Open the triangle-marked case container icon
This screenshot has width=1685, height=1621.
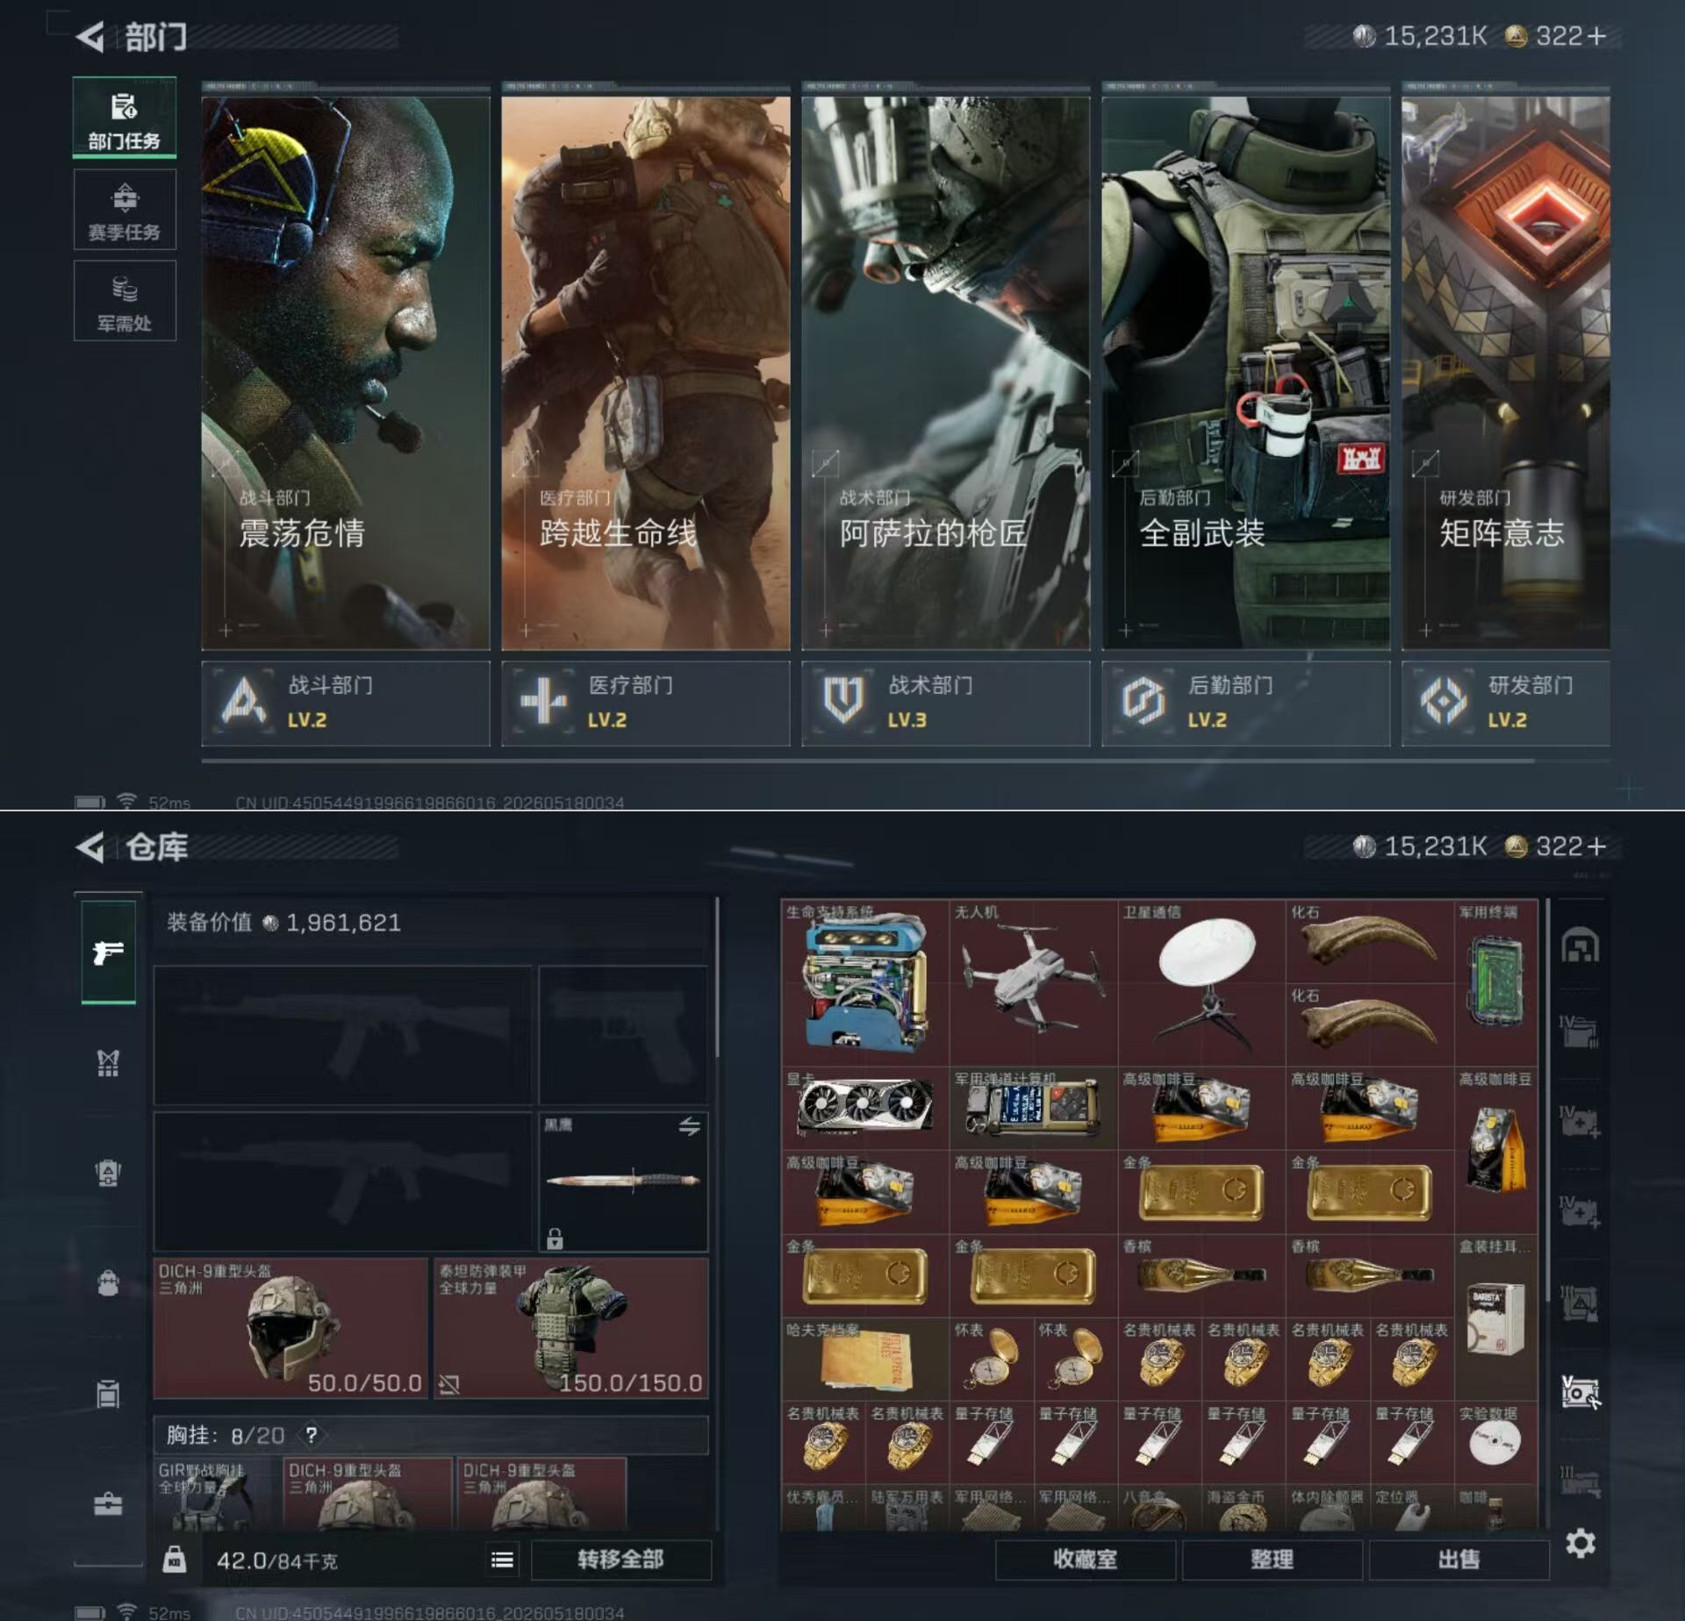tap(1580, 1303)
